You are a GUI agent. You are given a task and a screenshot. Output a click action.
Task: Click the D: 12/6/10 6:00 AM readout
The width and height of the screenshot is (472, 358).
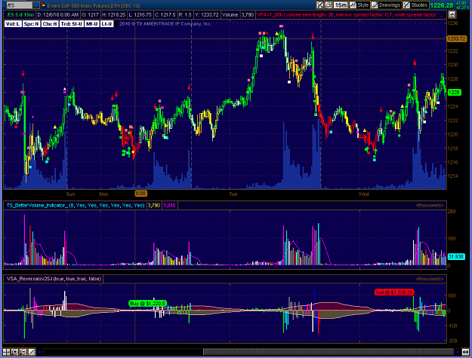coord(58,14)
